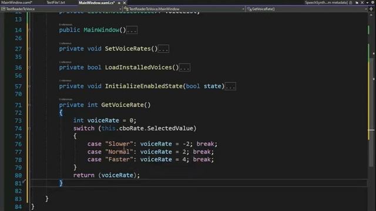Click ellipsis box after SetVoiceRates()

(x=163, y=49)
